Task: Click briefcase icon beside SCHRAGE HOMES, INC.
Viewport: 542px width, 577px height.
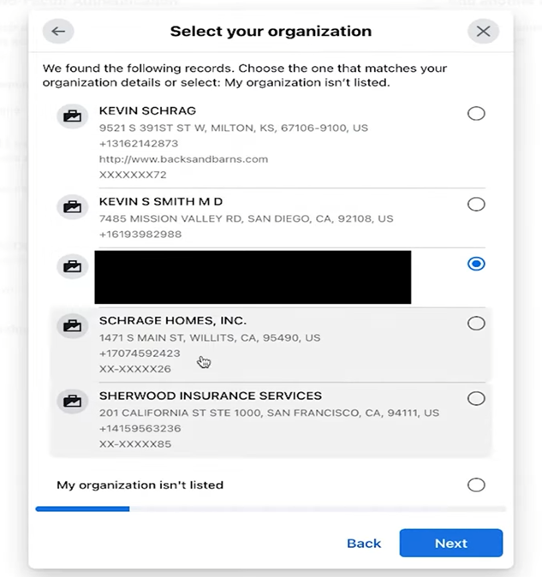Action: [72, 326]
